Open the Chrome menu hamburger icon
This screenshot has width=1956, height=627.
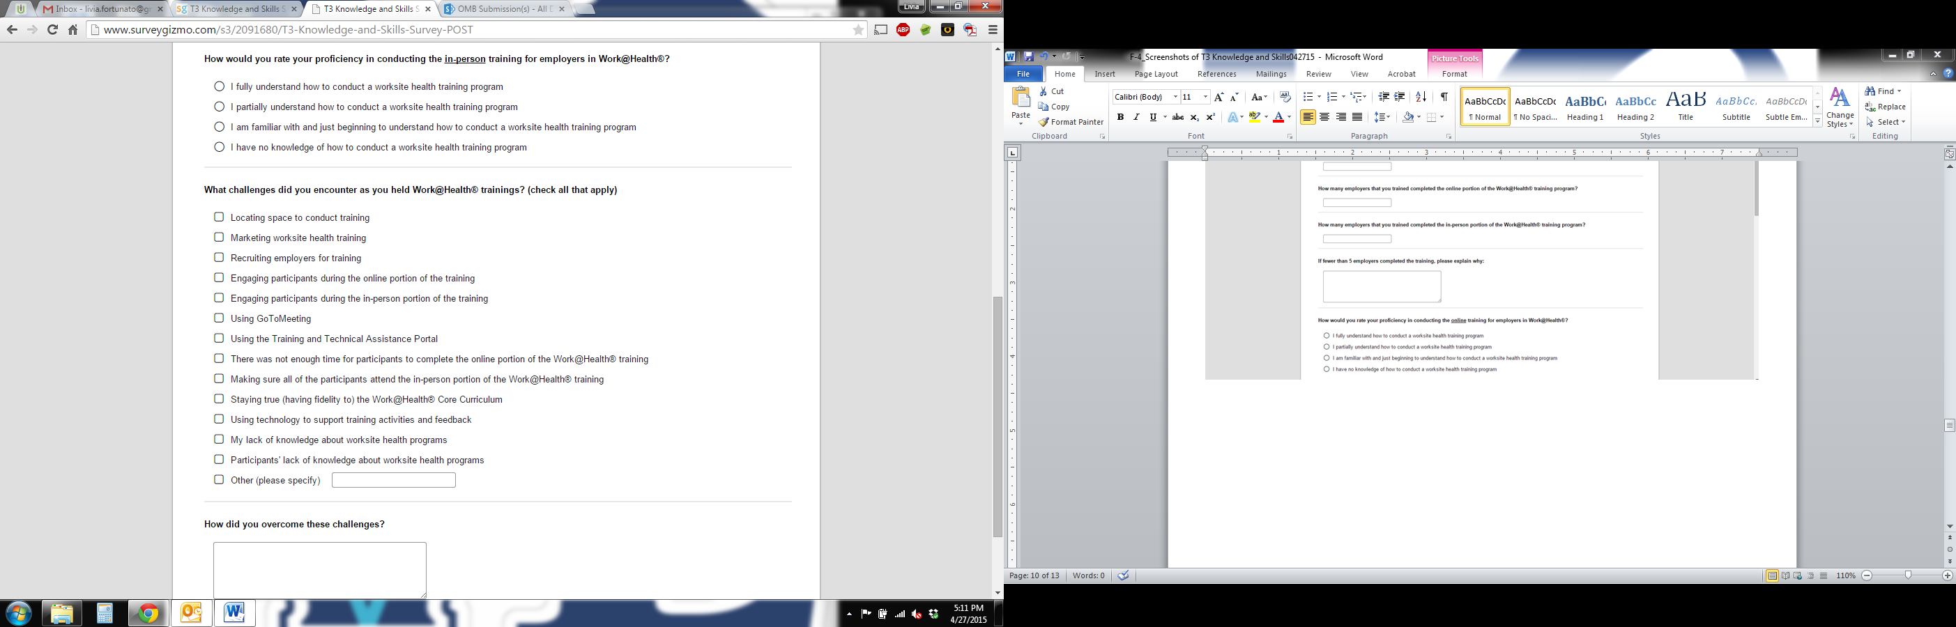[993, 29]
